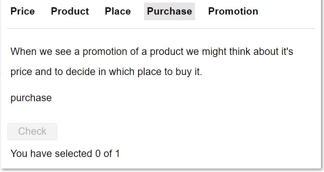324x172 pixels.
Task: Choose the bold Promotion option at top
Action: point(233,11)
